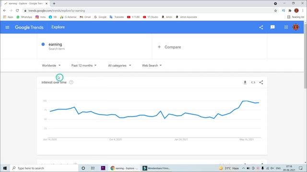Expand the Web Search dropdown
This screenshot has height=172, width=307.
pos(152,65)
